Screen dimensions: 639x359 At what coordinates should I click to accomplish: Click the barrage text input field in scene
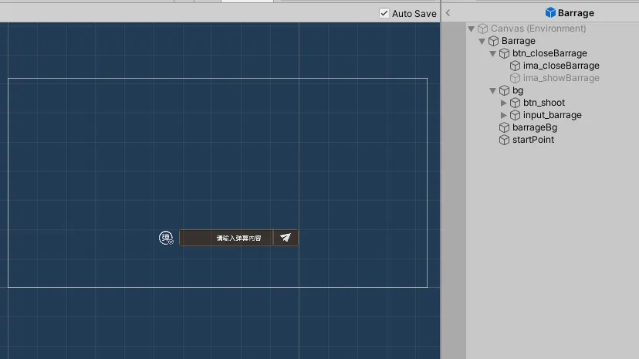coord(226,238)
